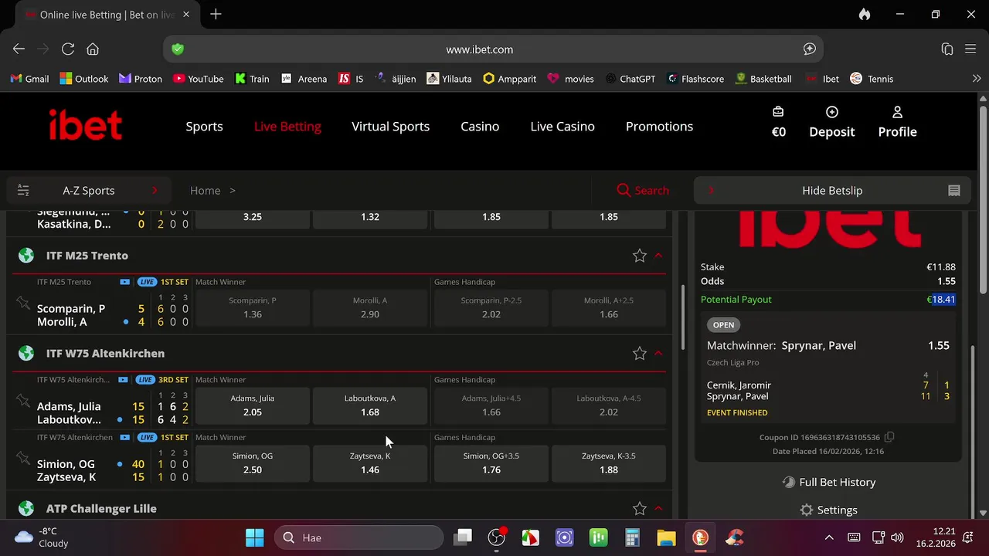989x556 pixels.
Task: Click the fire button to clear data
Action: (x=865, y=15)
